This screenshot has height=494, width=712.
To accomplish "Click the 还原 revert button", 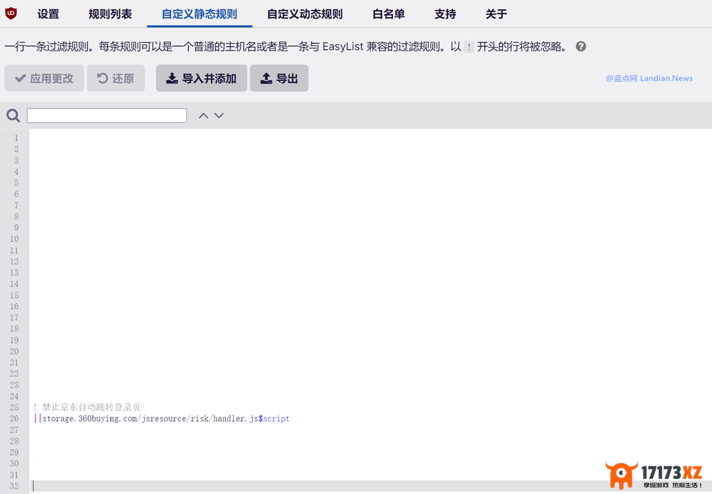I will pos(116,78).
